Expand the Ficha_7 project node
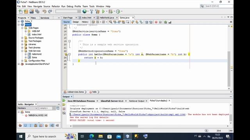This screenshot has height=140, width=250. [19, 21]
